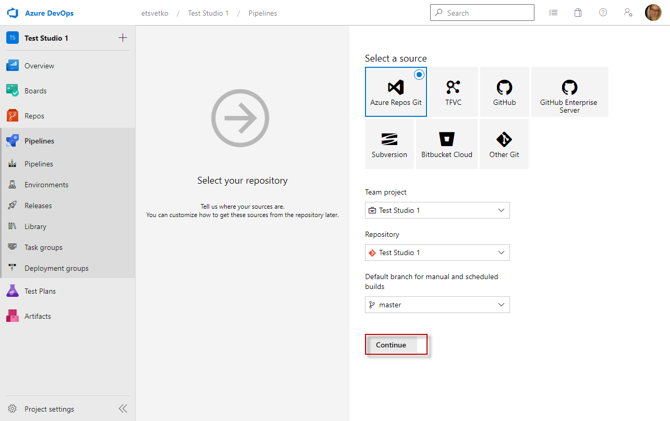Open the Team project dropdown
This screenshot has width=670, height=421.
437,210
